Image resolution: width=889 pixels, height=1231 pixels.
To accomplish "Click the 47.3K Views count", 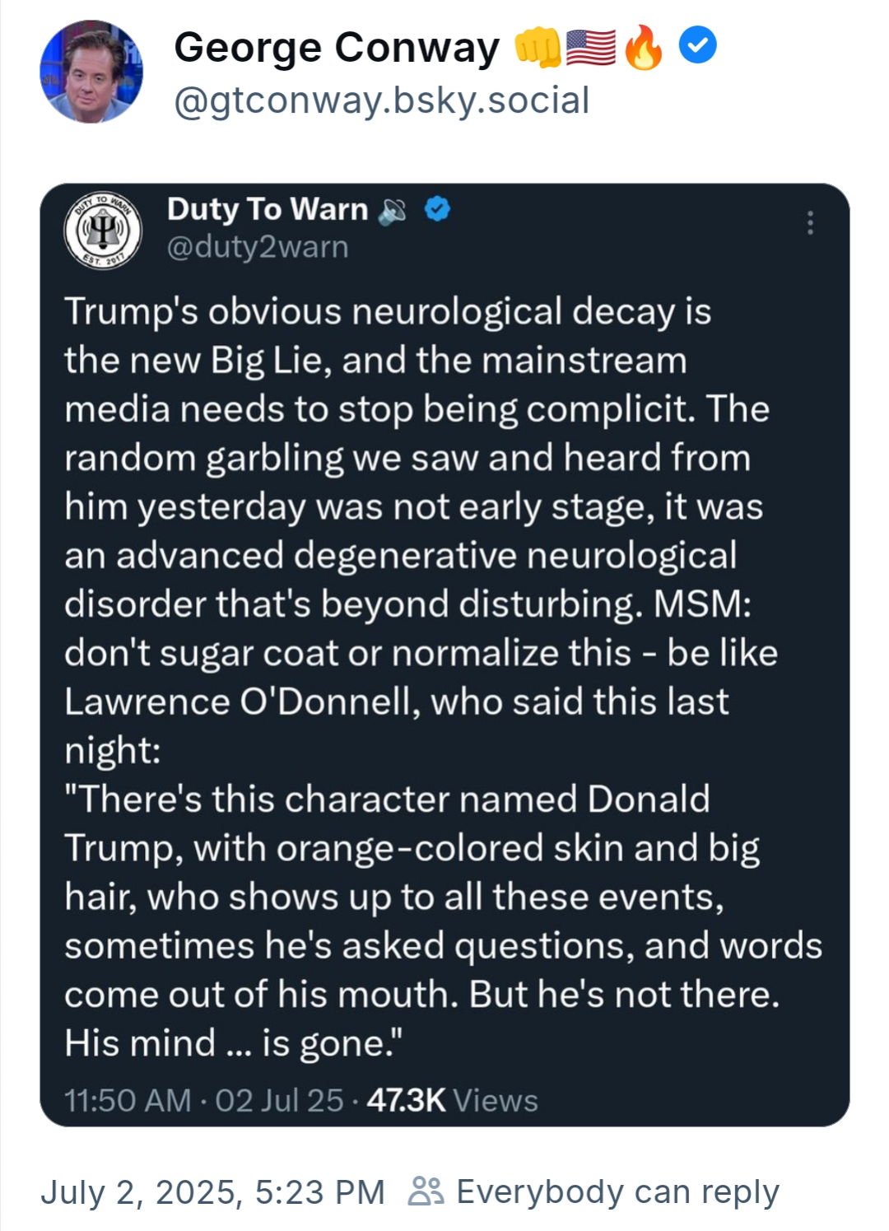I will coord(452,1100).
